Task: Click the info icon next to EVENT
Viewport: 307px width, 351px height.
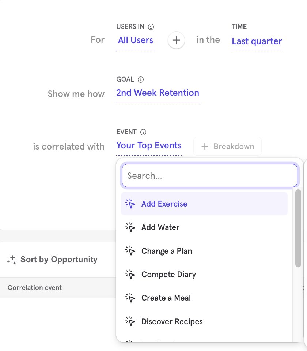Action: [143, 132]
